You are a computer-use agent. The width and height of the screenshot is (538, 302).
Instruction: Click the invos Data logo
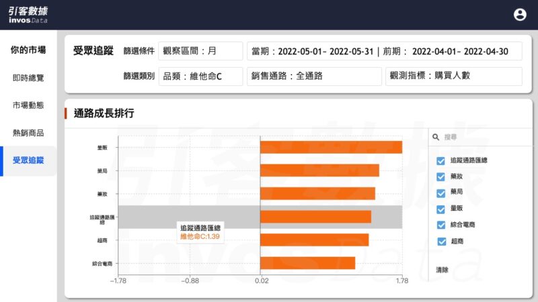[28, 15]
